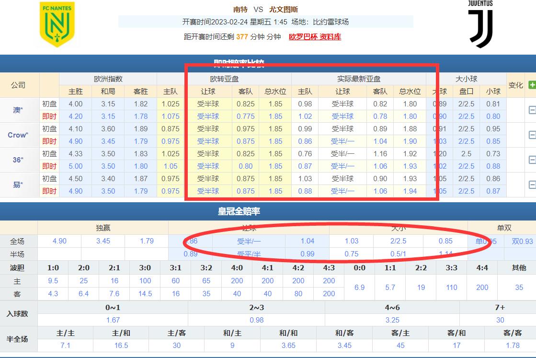Hide the bottom 易* odds row with minus icon
The image size is (536, 358).
pyautogui.click(x=532, y=185)
